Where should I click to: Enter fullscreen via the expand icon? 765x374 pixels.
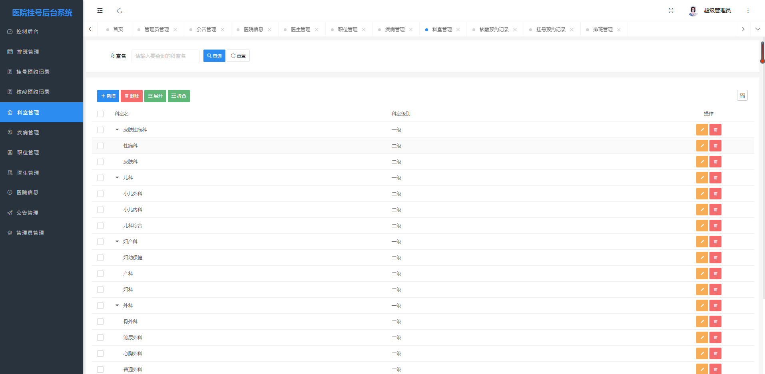(x=671, y=10)
